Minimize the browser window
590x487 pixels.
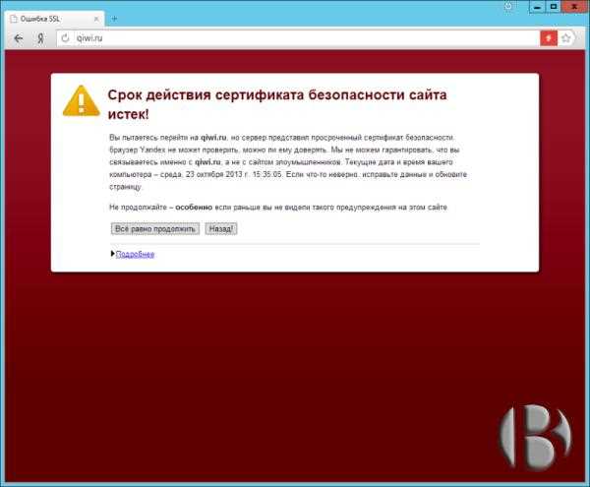[537, 7]
